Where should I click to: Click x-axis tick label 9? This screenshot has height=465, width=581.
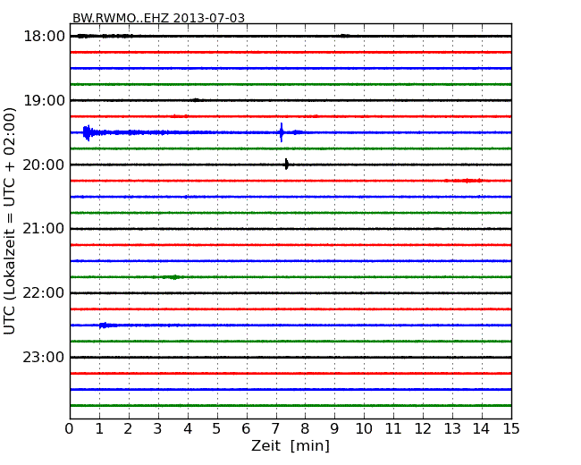coord(334,429)
